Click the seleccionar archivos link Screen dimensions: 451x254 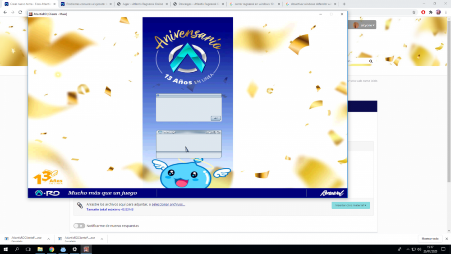click(168, 204)
